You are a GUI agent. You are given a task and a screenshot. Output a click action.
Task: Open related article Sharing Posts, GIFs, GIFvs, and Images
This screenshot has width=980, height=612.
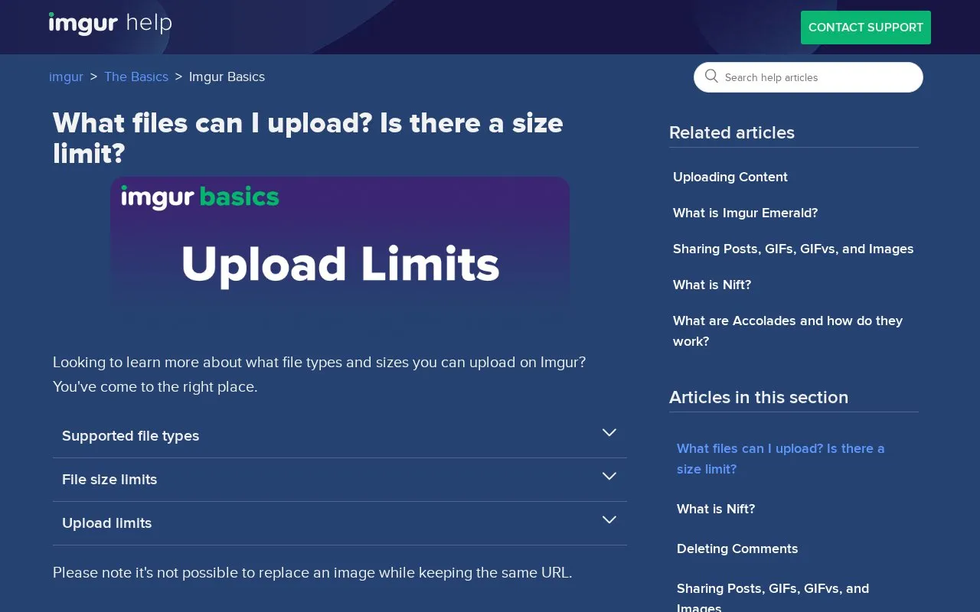coord(793,249)
